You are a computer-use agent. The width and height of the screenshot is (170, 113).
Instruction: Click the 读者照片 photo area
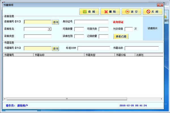153,28
